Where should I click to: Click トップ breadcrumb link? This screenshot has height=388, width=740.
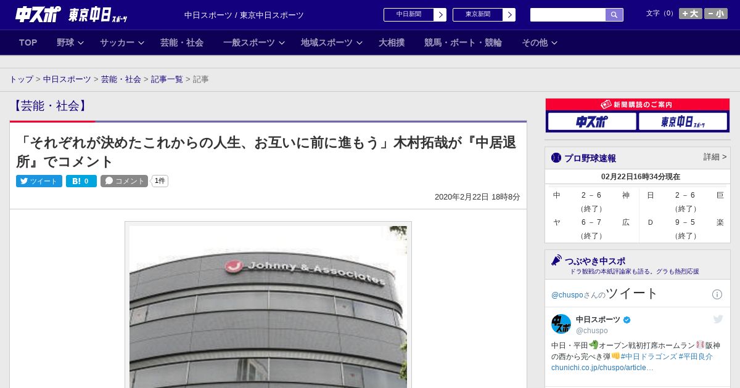pos(21,79)
